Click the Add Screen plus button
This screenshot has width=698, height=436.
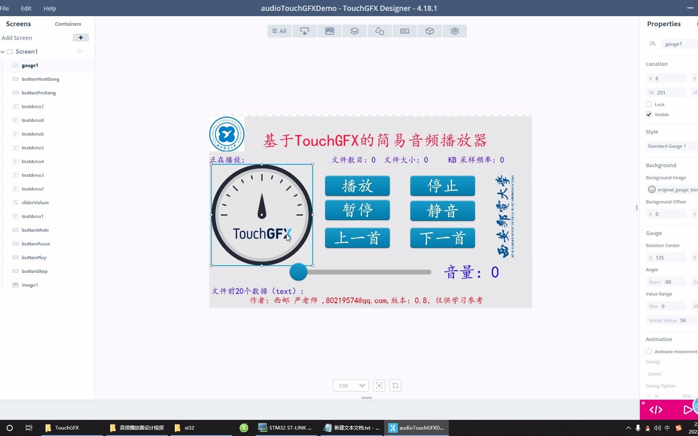pyautogui.click(x=81, y=38)
